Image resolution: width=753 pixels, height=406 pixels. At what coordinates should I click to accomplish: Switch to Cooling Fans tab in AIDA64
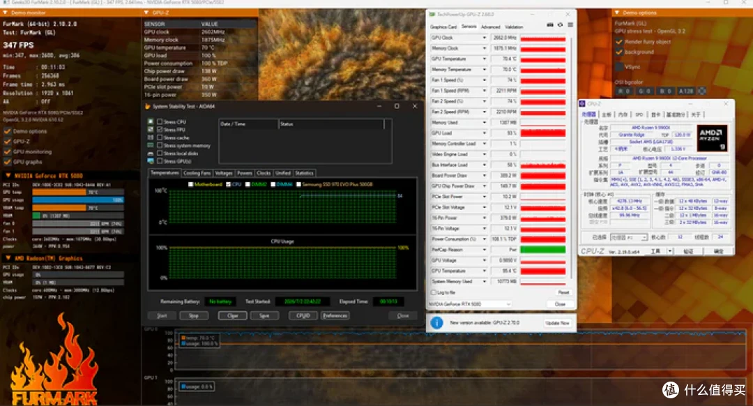tap(197, 173)
